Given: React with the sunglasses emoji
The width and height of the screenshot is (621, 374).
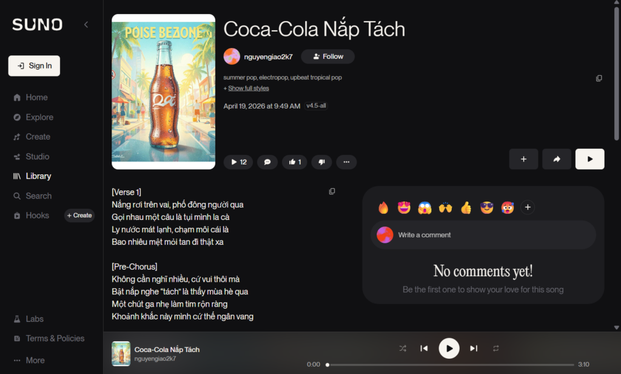Looking at the screenshot, I should point(486,208).
